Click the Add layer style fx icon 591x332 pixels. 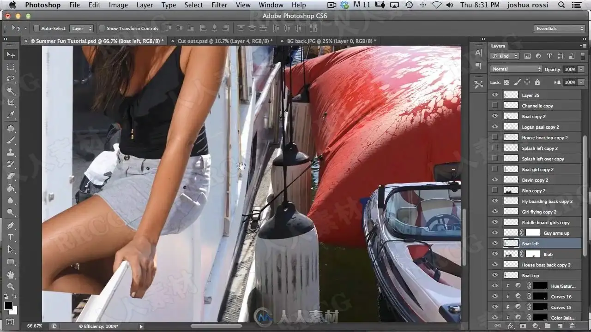click(510, 326)
